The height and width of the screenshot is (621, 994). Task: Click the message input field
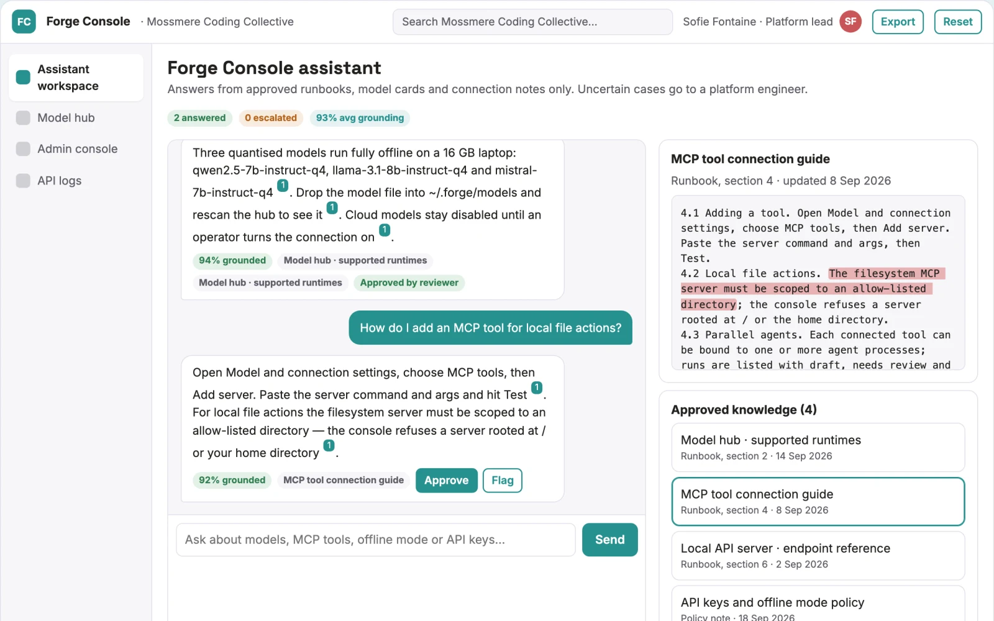(x=376, y=540)
